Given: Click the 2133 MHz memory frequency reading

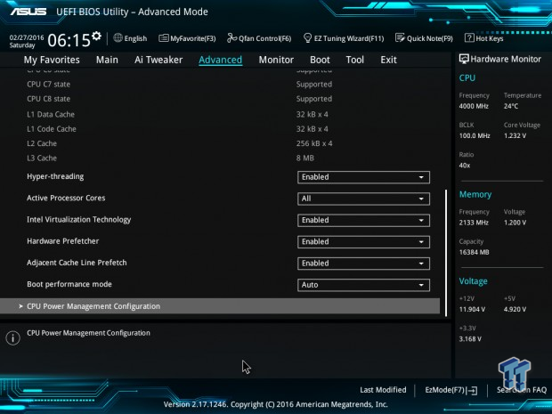Looking at the screenshot, I should (474, 223).
